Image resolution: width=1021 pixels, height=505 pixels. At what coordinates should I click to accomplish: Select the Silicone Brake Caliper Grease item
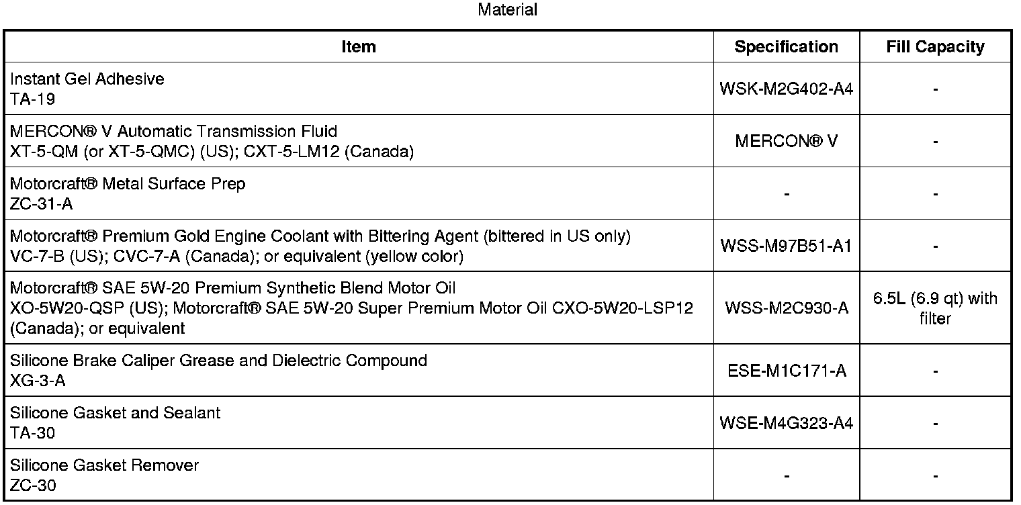[218, 361]
